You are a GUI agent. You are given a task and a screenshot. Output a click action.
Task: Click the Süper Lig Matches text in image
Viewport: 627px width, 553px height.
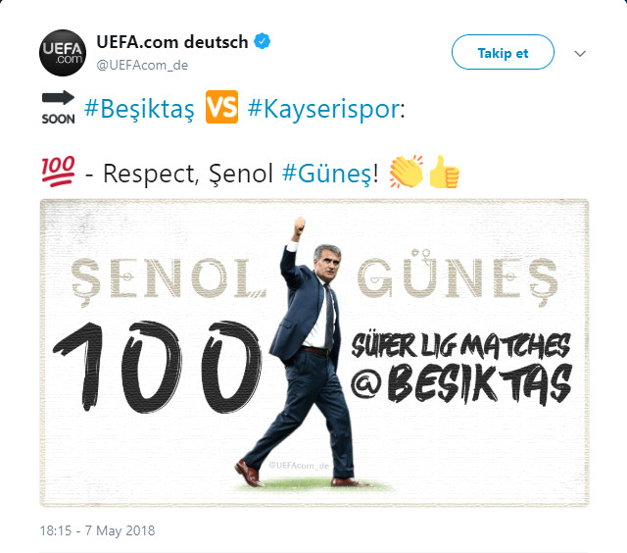(x=460, y=346)
